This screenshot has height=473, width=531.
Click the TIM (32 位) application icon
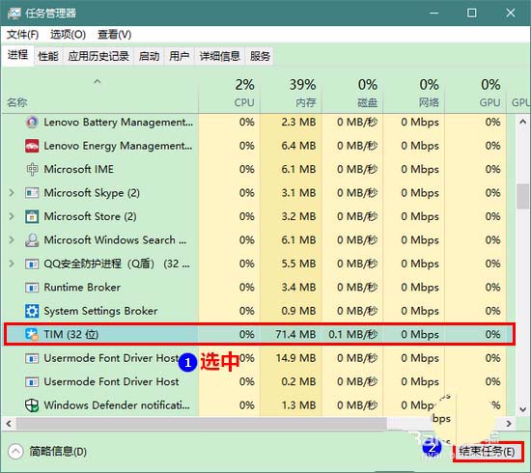point(32,335)
